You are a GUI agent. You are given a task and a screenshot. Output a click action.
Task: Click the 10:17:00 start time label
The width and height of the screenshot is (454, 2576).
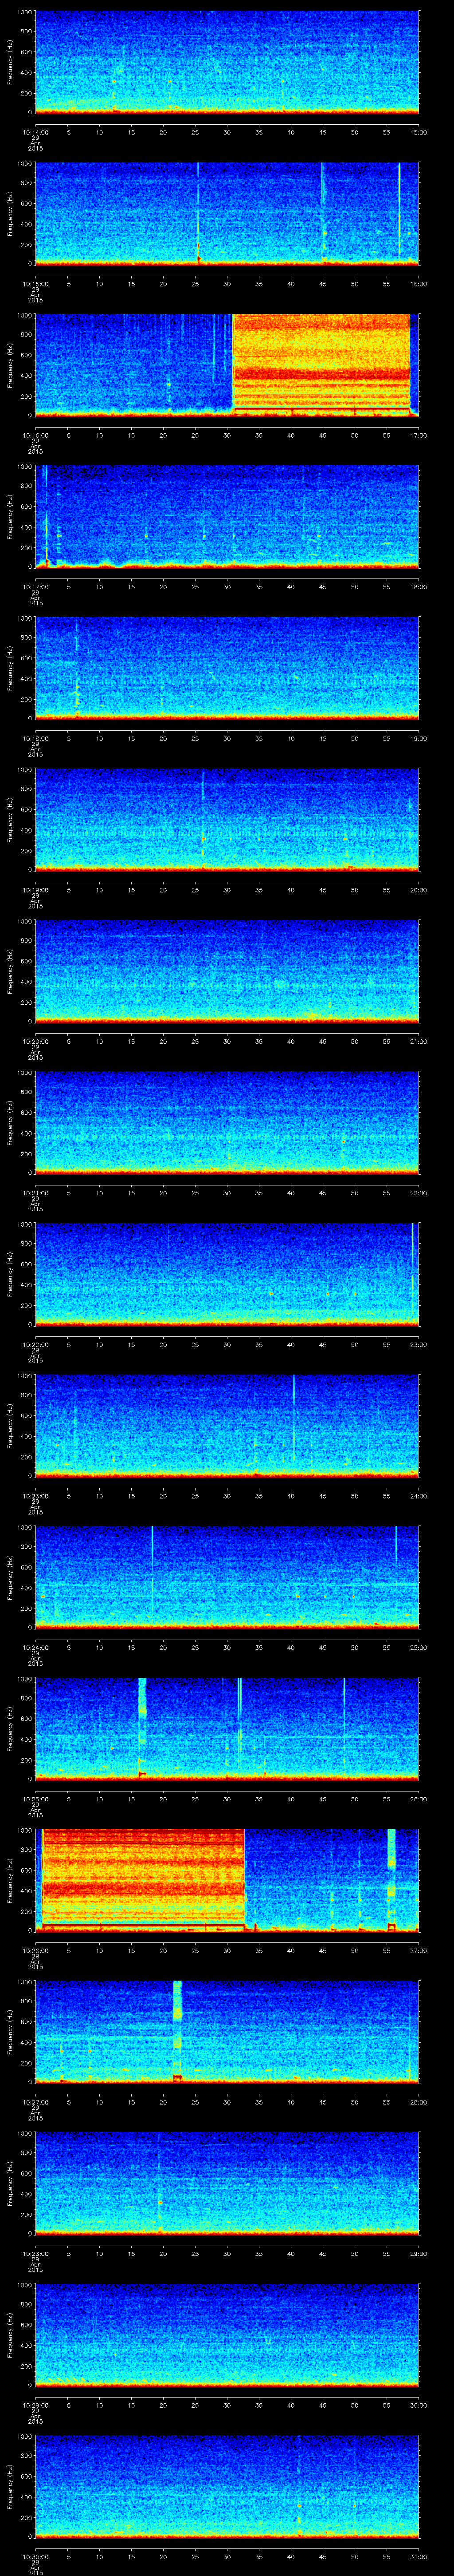click(x=35, y=587)
